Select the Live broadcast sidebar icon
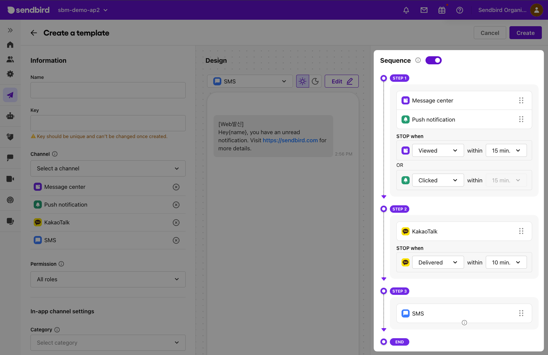Image resolution: width=548 pixels, height=355 pixels. (10, 200)
